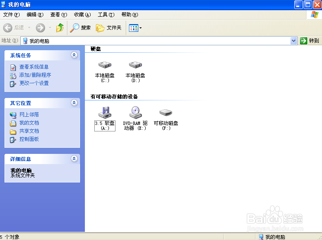Click 有可移动存储的设备 group header
This screenshot has height=240, width=322.
(x=114, y=96)
